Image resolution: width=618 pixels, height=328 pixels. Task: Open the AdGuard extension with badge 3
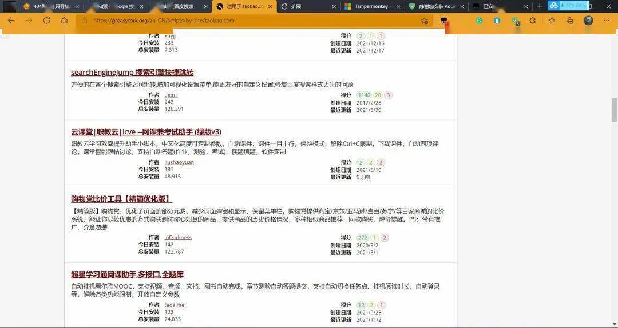515,21
